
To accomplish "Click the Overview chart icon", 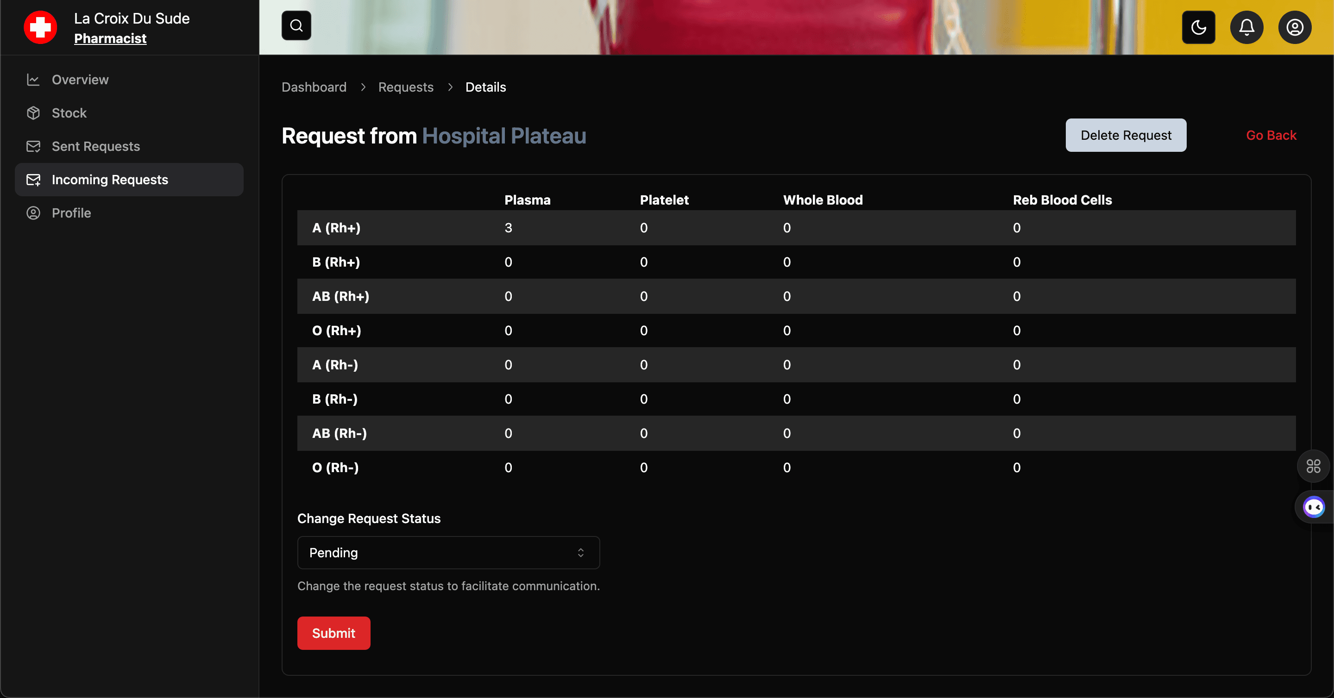I will tap(33, 80).
